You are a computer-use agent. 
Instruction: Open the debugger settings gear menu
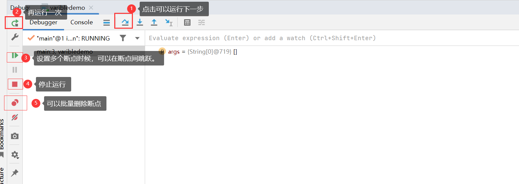tap(15, 155)
